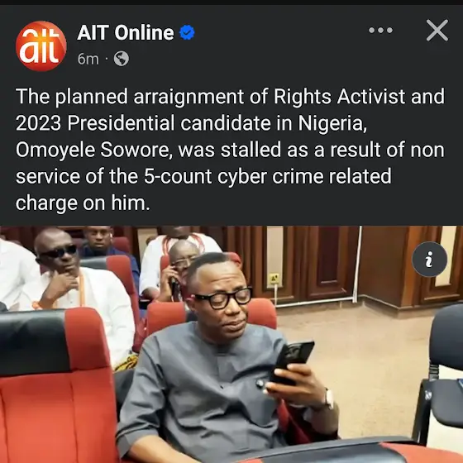Tap the phrase 2023 Presidential candidate
Viewport: 463px width, 463px height.
(x=143, y=123)
